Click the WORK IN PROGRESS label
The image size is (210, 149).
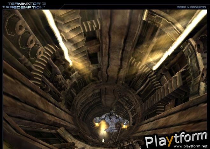pos(191,7)
